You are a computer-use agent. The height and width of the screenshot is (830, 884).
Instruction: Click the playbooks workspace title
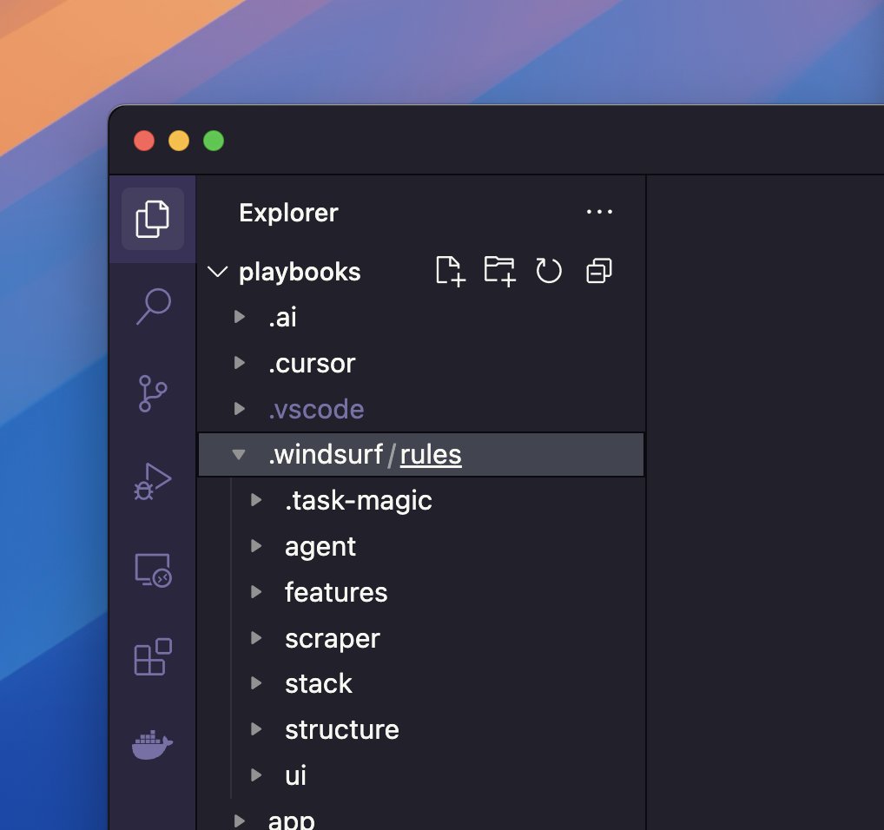(x=300, y=272)
